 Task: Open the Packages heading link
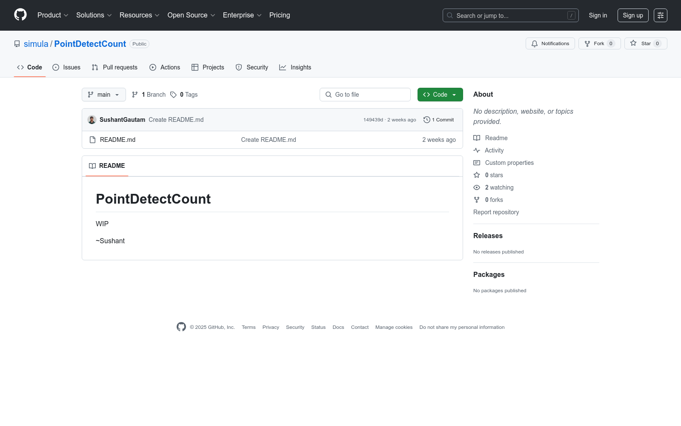coord(489,274)
